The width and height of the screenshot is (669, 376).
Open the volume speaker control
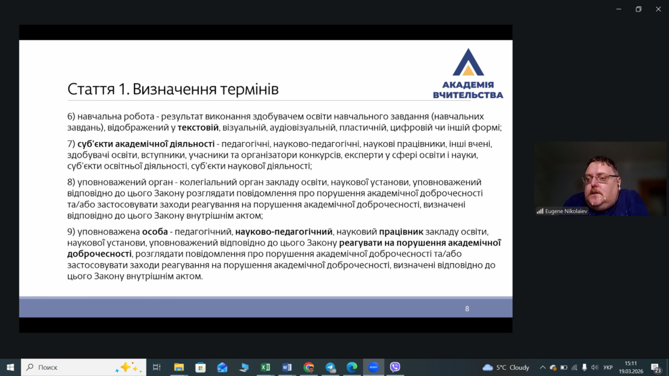pyautogui.click(x=594, y=368)
